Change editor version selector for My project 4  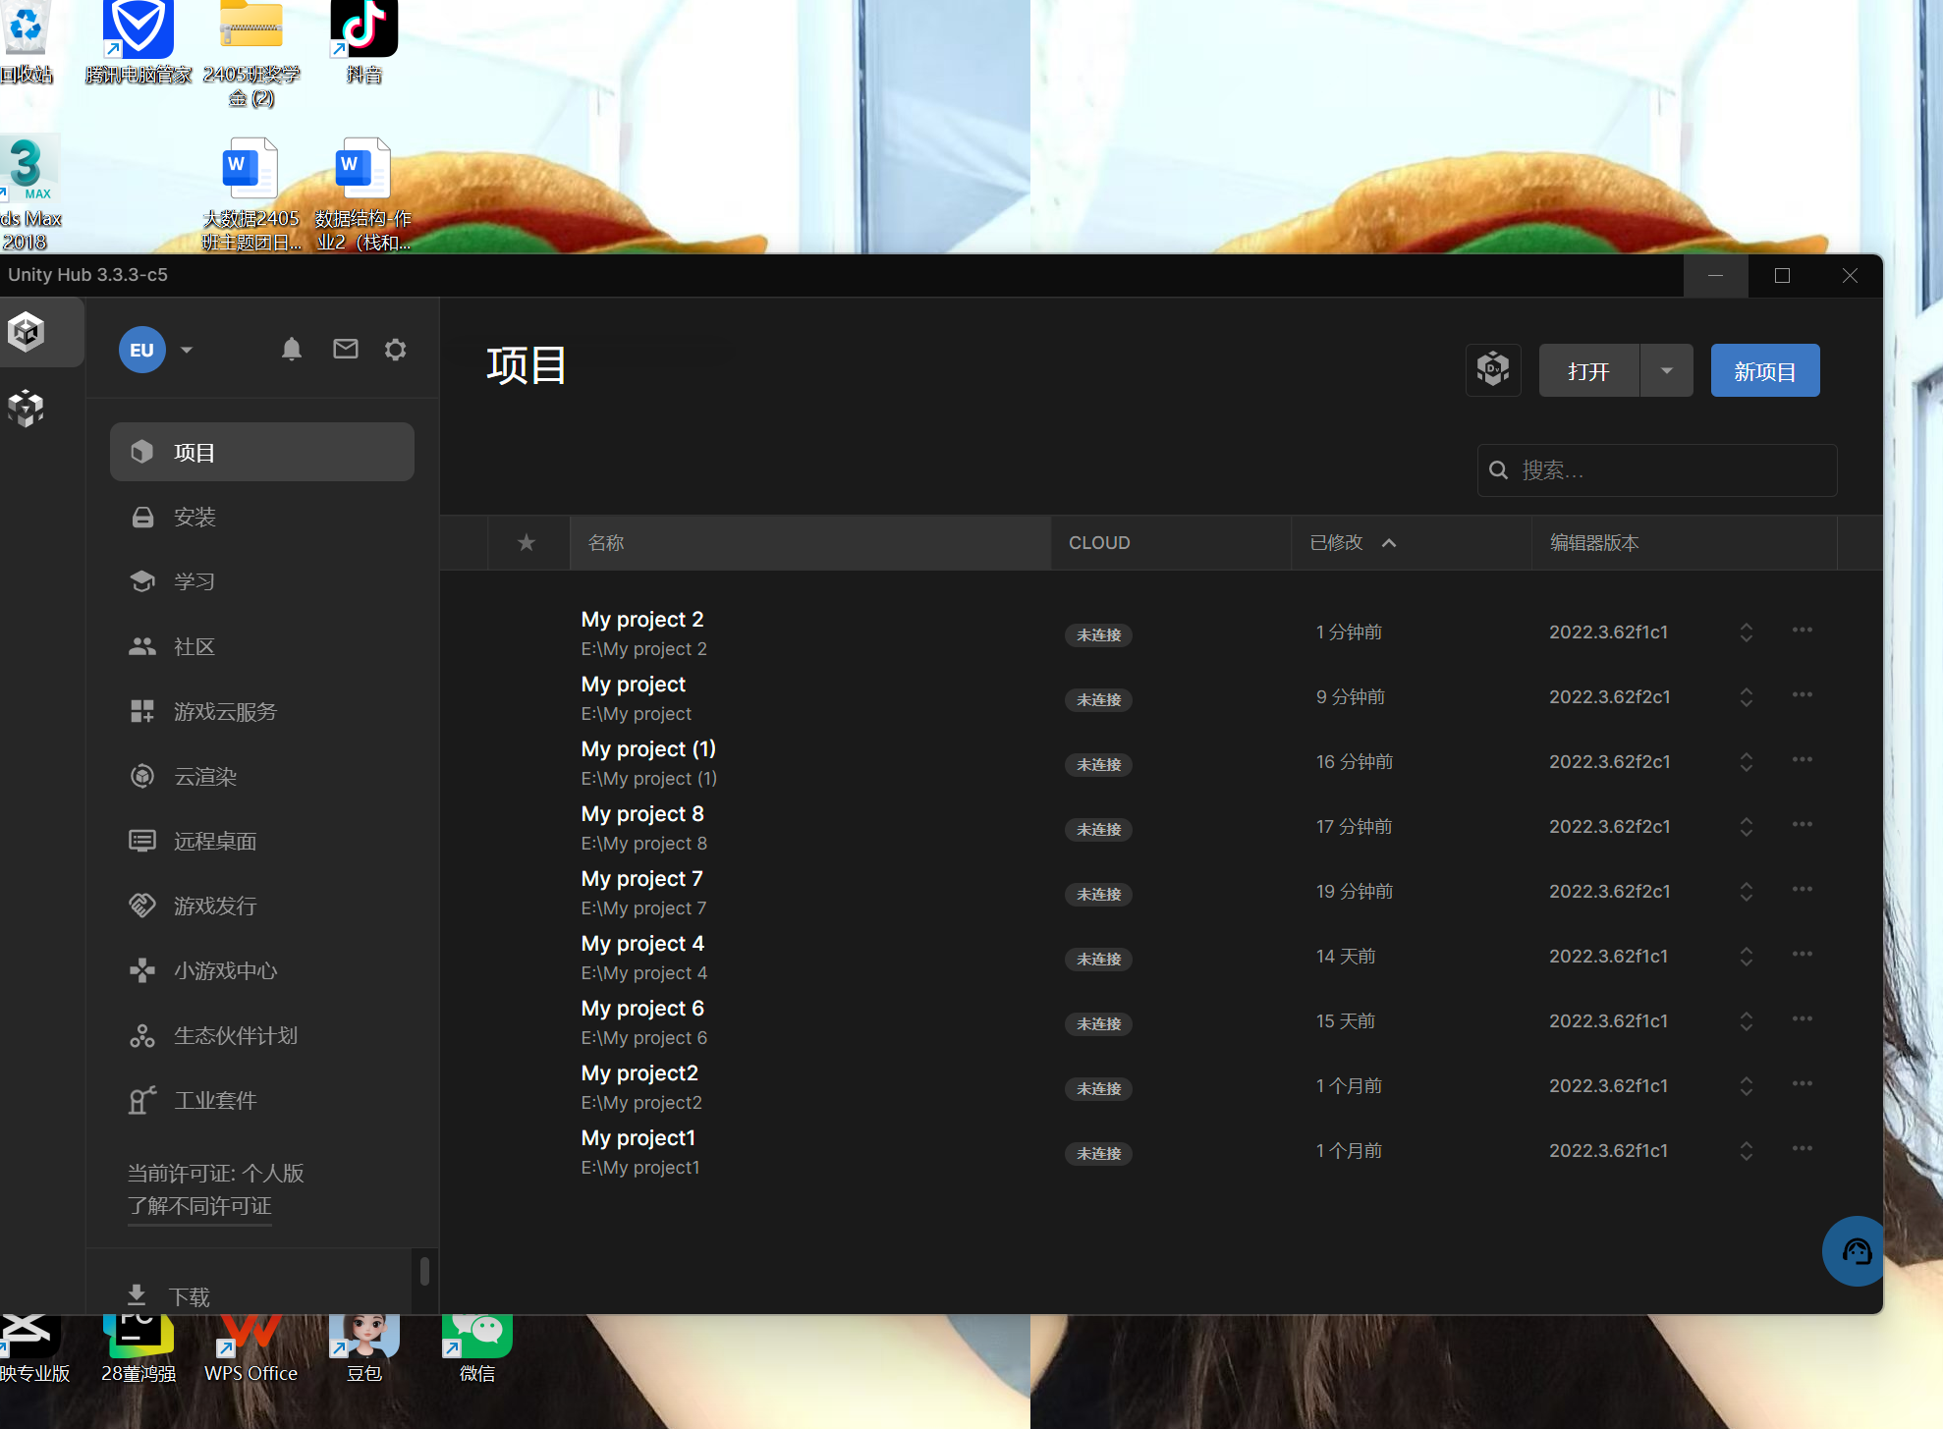pyautogui.click(x=1746, y=956)
